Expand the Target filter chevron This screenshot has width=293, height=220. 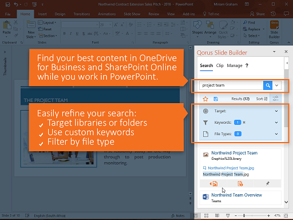[x=276, y=111]
